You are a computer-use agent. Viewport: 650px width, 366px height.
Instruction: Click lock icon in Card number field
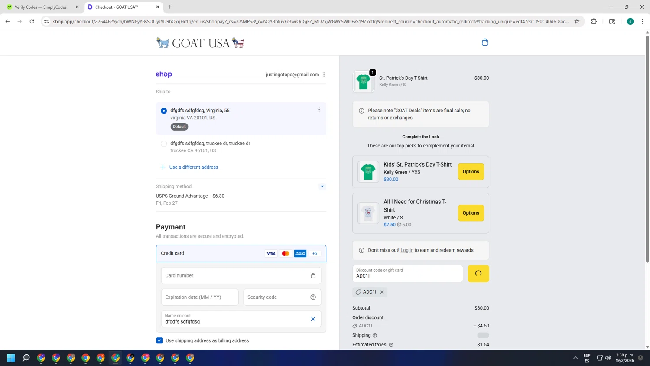(x=313, y=275)
